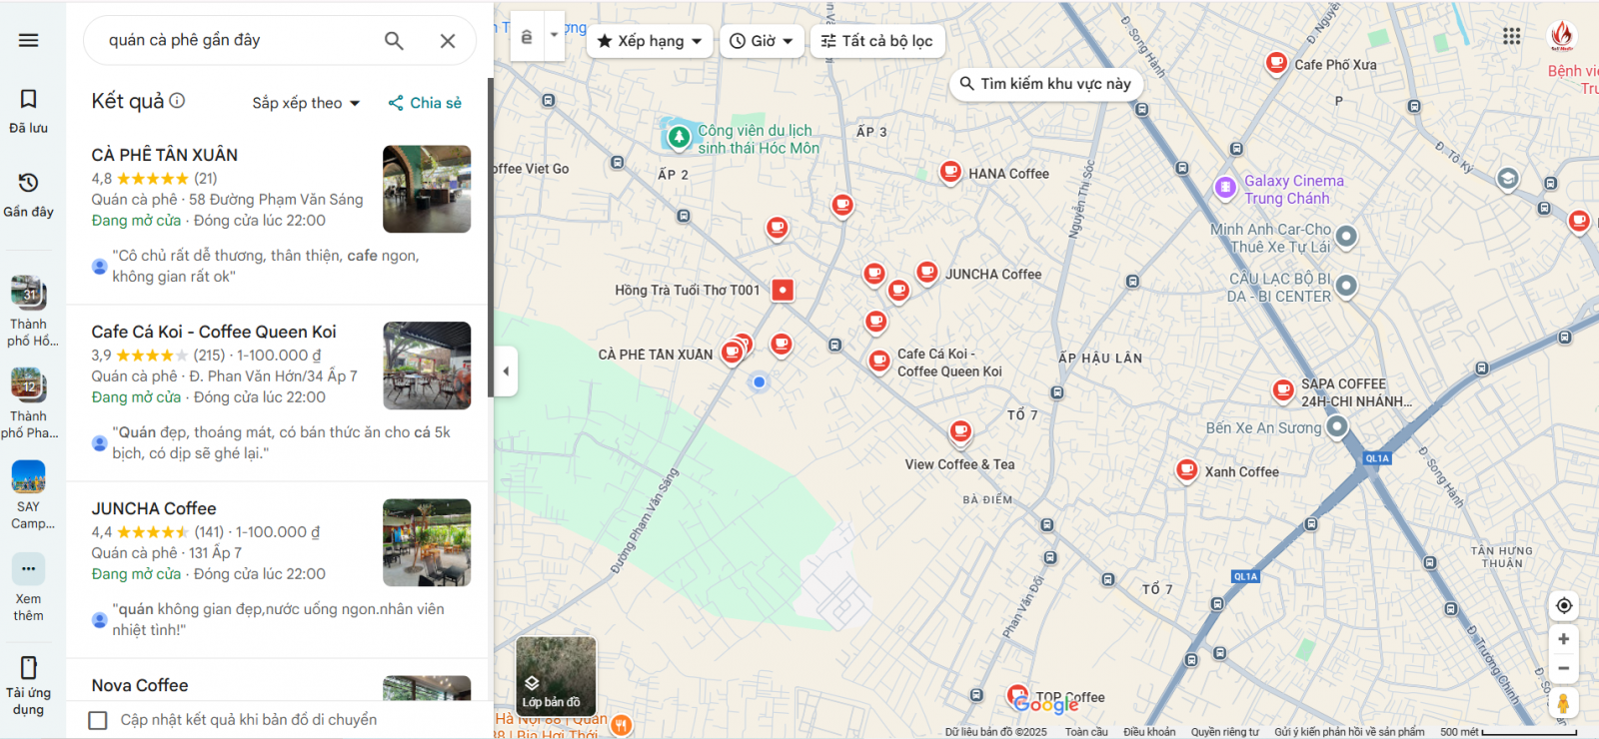Click Tìm kiếm khu vực này button
This screenshot has width=1599, height=739.
pyautogui.click(x=1045, y=84)
